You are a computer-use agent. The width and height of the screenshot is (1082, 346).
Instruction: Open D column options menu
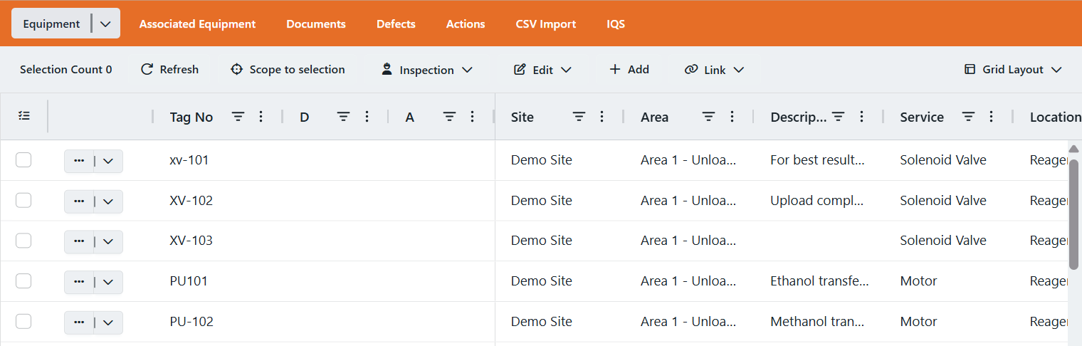(x=367, y=116)
